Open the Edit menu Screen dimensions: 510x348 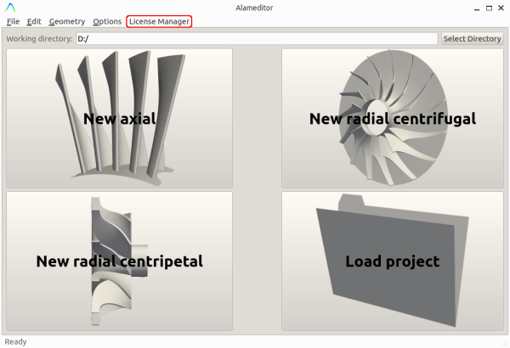click(x=34, y=21)
